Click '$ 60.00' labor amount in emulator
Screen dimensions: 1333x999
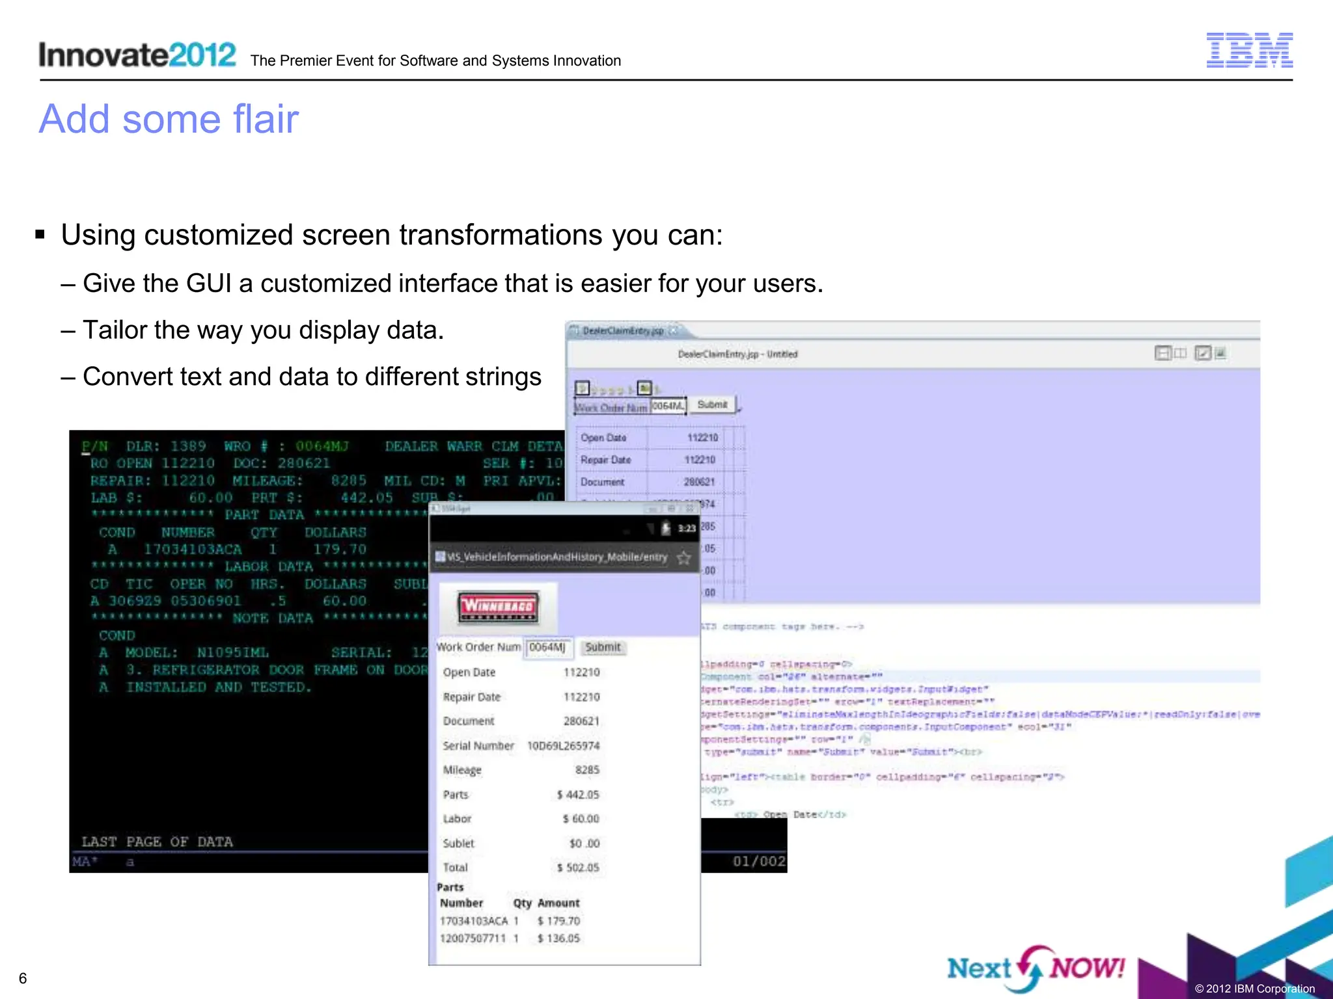click(x=581, y=819)
